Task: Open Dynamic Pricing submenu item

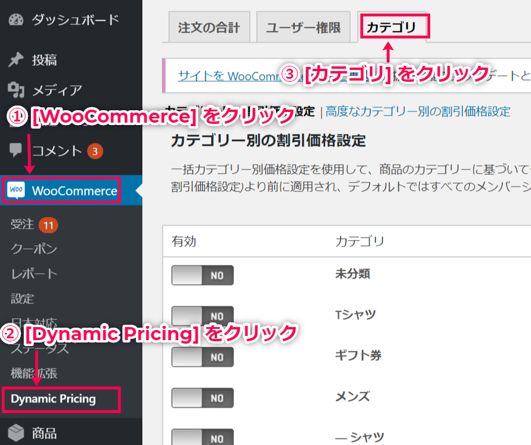Action: (53, 399)
